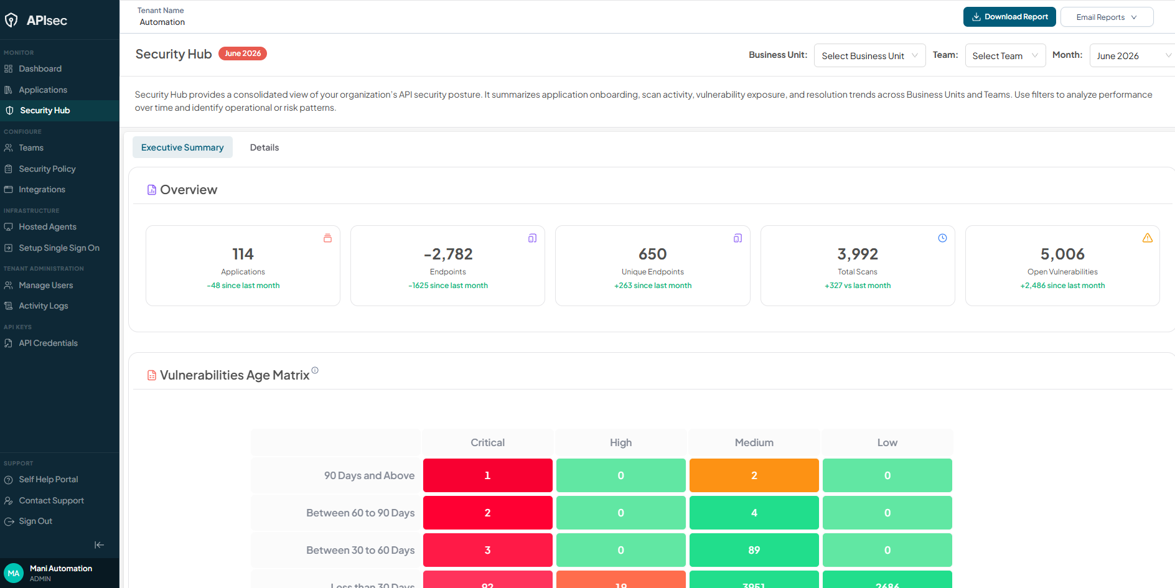Image resolution: width=1175 pixels, height=588 pixels.
Task: Switch to the Details tab
Action: [264, 147]
